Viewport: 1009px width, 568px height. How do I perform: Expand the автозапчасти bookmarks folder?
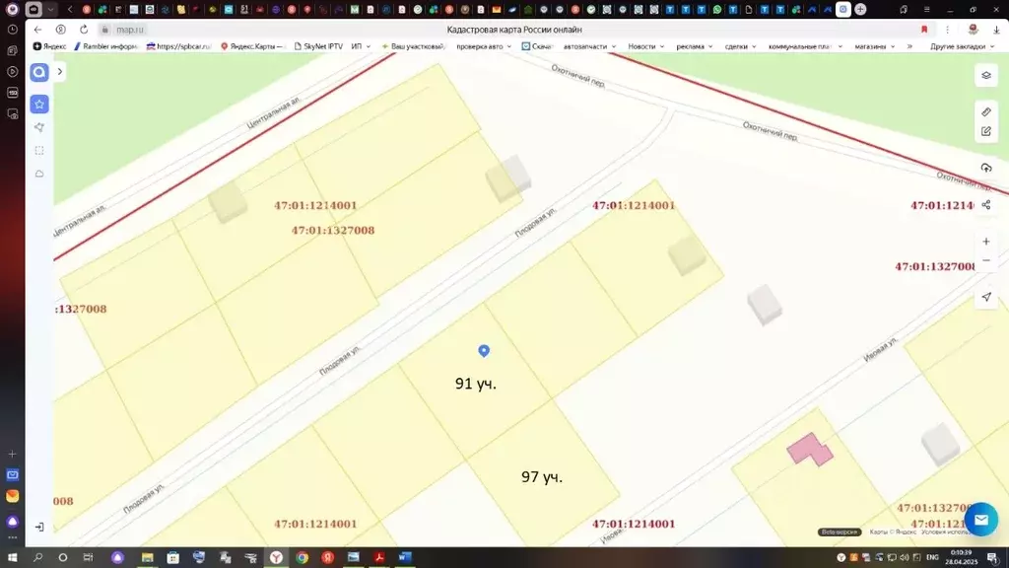pos(589,46)
